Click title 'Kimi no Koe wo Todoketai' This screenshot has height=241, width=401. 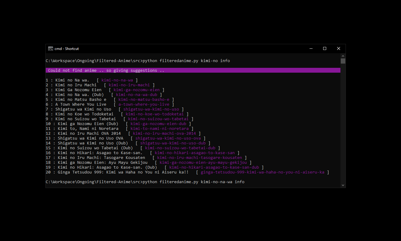84,114
